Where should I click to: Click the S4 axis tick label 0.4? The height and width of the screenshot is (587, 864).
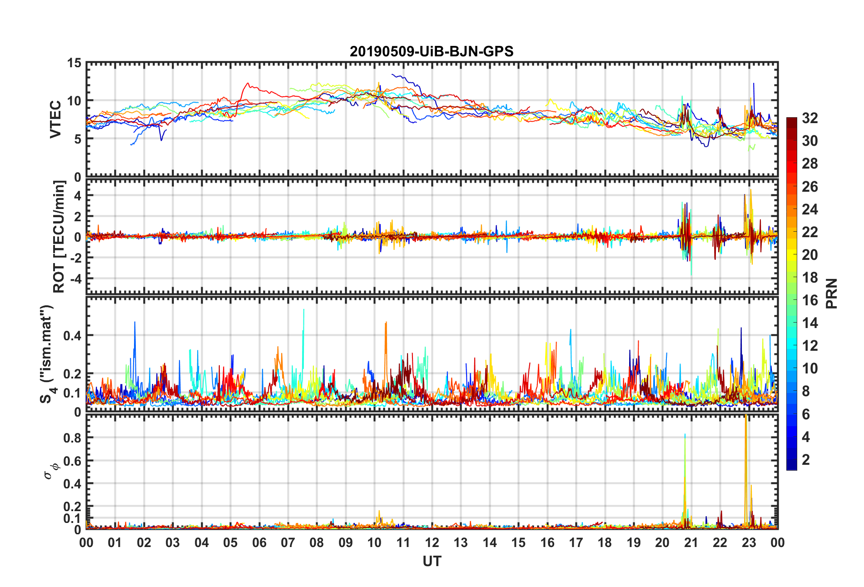[x=72, y=336]
